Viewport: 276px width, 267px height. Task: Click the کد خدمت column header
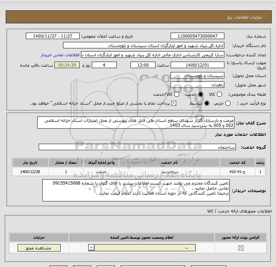(x=237, y=162)
